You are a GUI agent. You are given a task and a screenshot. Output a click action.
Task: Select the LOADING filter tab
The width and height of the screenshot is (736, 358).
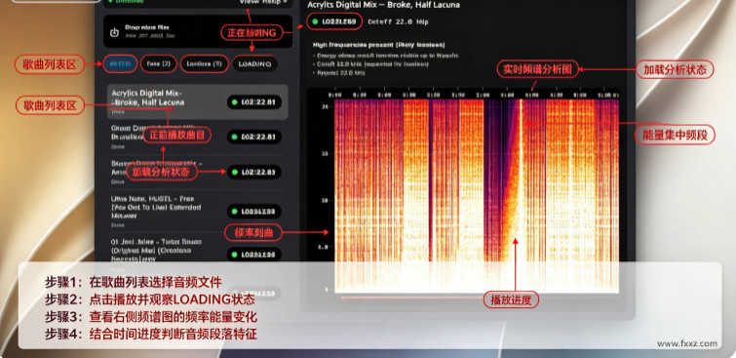[x=254, y=63]
